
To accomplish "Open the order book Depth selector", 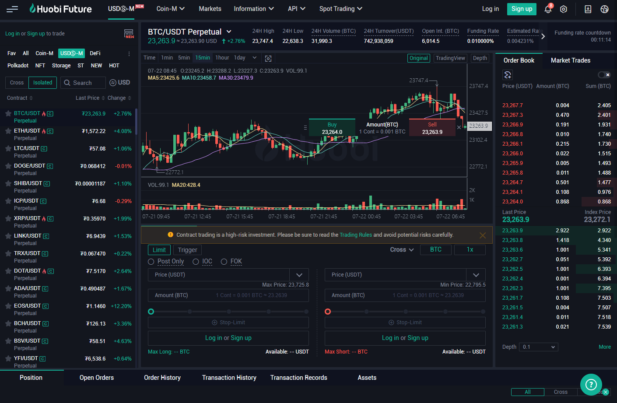I will [x=539, y=347].
